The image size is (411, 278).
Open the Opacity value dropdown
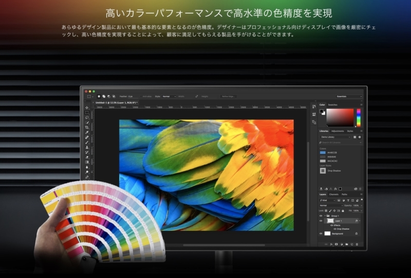click(x=362, y=206)
